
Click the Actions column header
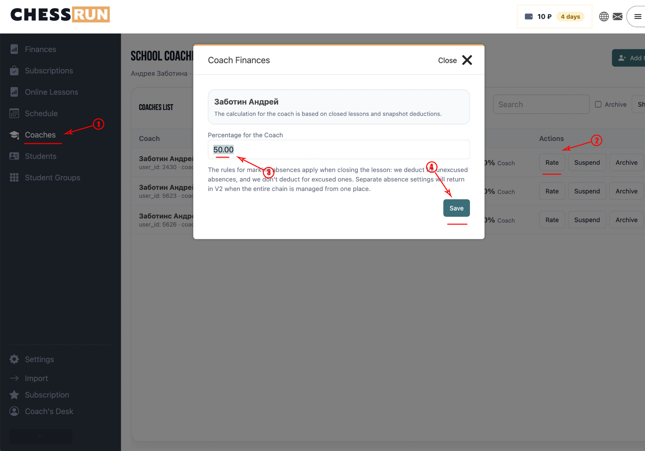click(551, 138)
